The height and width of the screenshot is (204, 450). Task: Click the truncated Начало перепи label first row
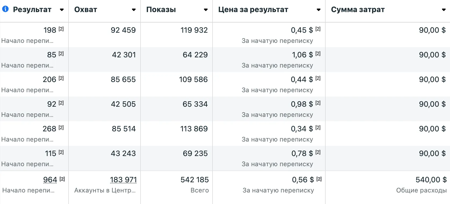click(x=28, y=41)
